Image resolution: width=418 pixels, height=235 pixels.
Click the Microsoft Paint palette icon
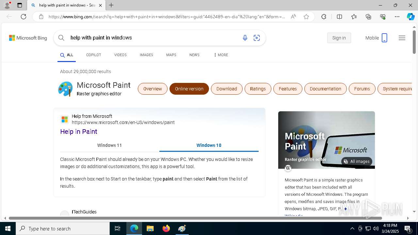pyautogui.click(x=65, y=89)
